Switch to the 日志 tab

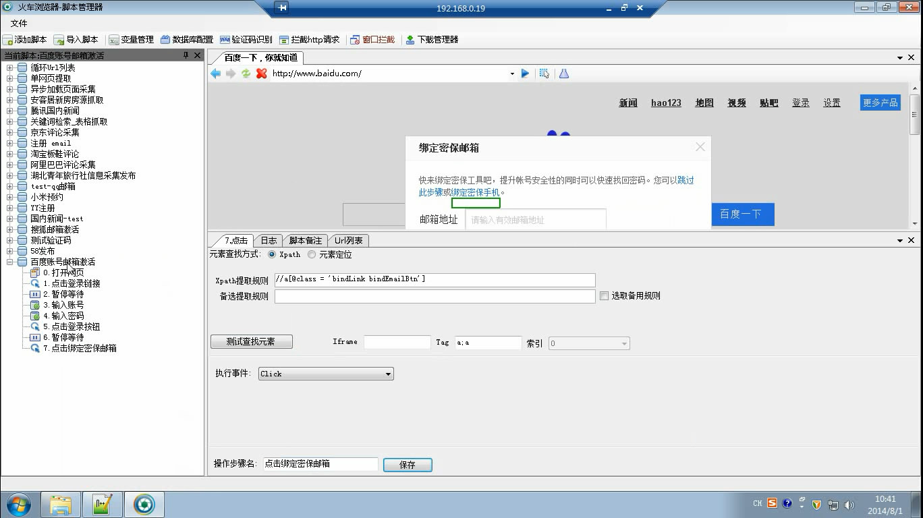(x=269, y=240)
